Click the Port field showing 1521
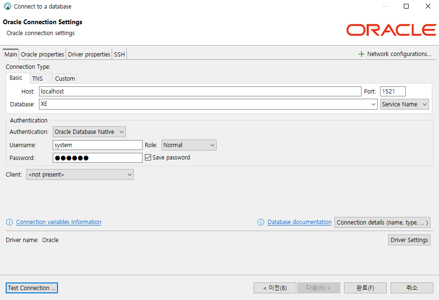Viewport: 439px width, 300px height. tap(392, 92)
